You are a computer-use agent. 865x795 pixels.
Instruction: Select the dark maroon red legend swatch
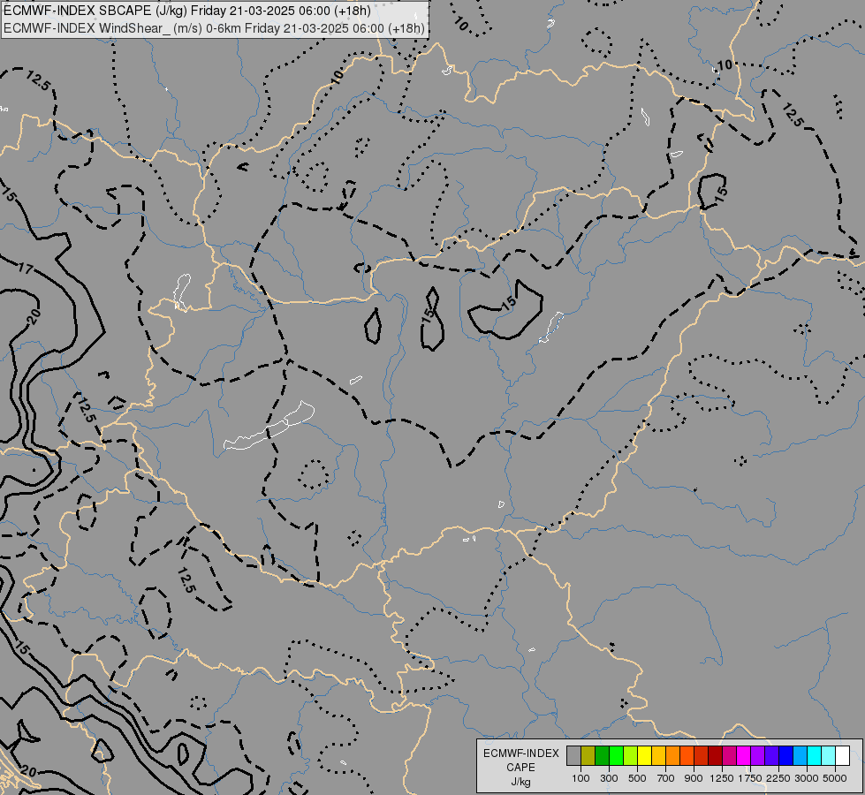[715, 755]
